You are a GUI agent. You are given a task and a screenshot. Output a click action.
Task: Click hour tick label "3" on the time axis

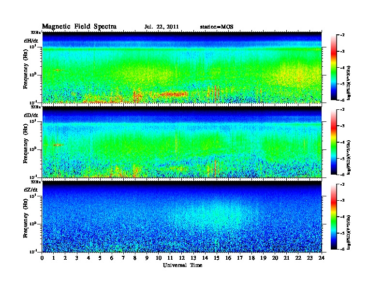pyautogui.click(x=77, y=258)
